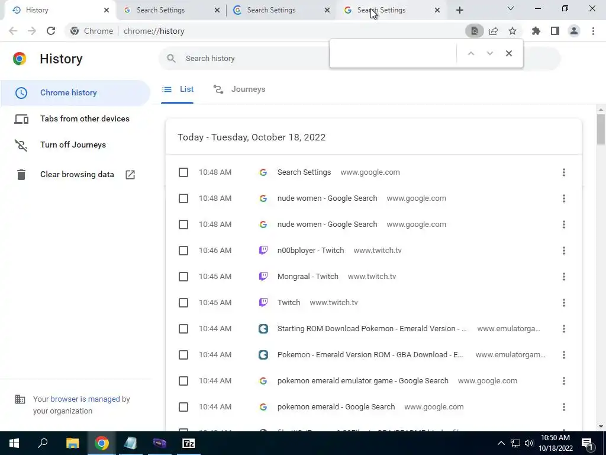Open the profile avatar icon
Viewport: 606px width, 455px height.
tap(574, 31)
